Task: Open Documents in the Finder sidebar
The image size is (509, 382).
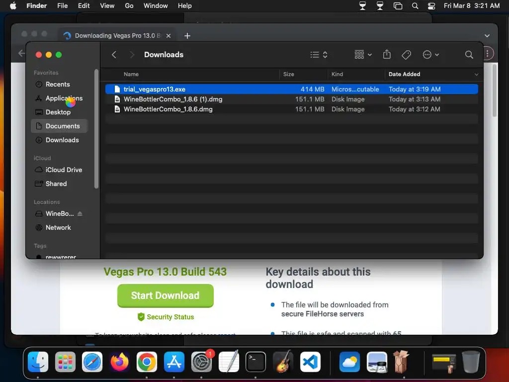Action: [59, 126]
